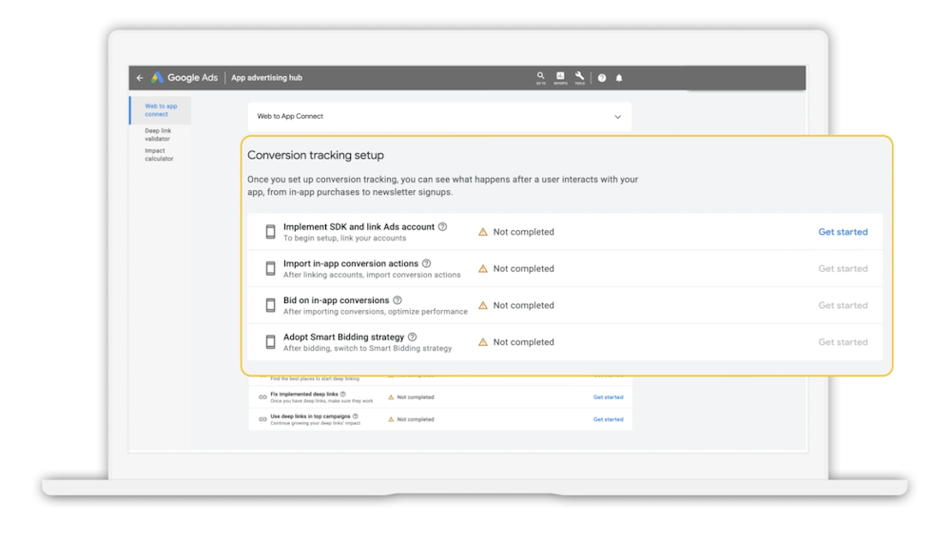The height and width of the screenshot is (539, 951).
Task: Click help icon next to Bid on in-app conversions
Action: [398, 300]
